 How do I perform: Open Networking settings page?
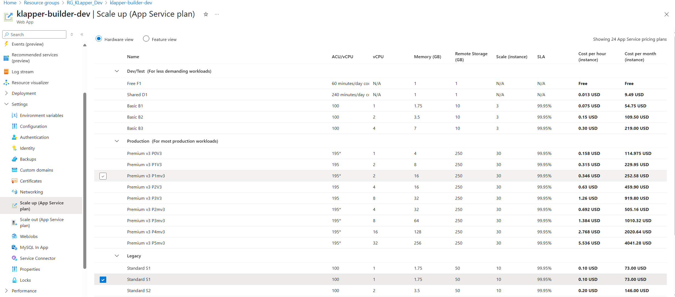pyautogui.click(x=31, y=192)
